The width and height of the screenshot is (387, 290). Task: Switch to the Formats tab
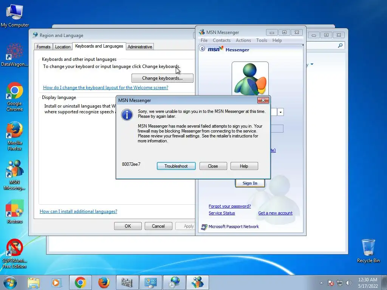tap(43, 46)
